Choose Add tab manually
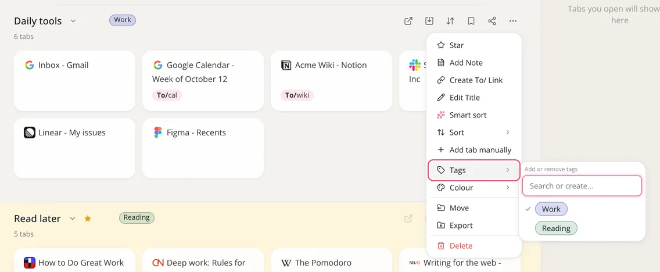660x272 pixels. (x=474, y=150)
